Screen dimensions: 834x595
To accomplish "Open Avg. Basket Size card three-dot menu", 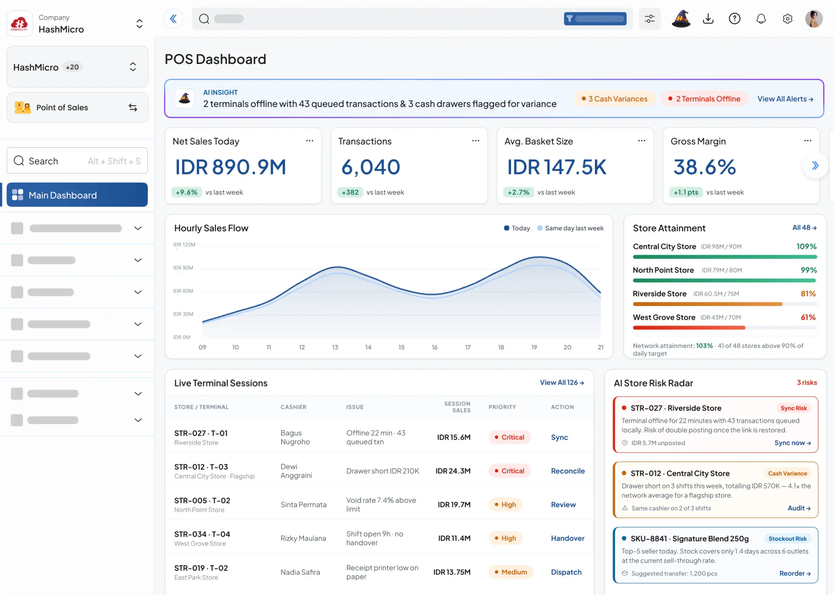I will coord(641,141).
